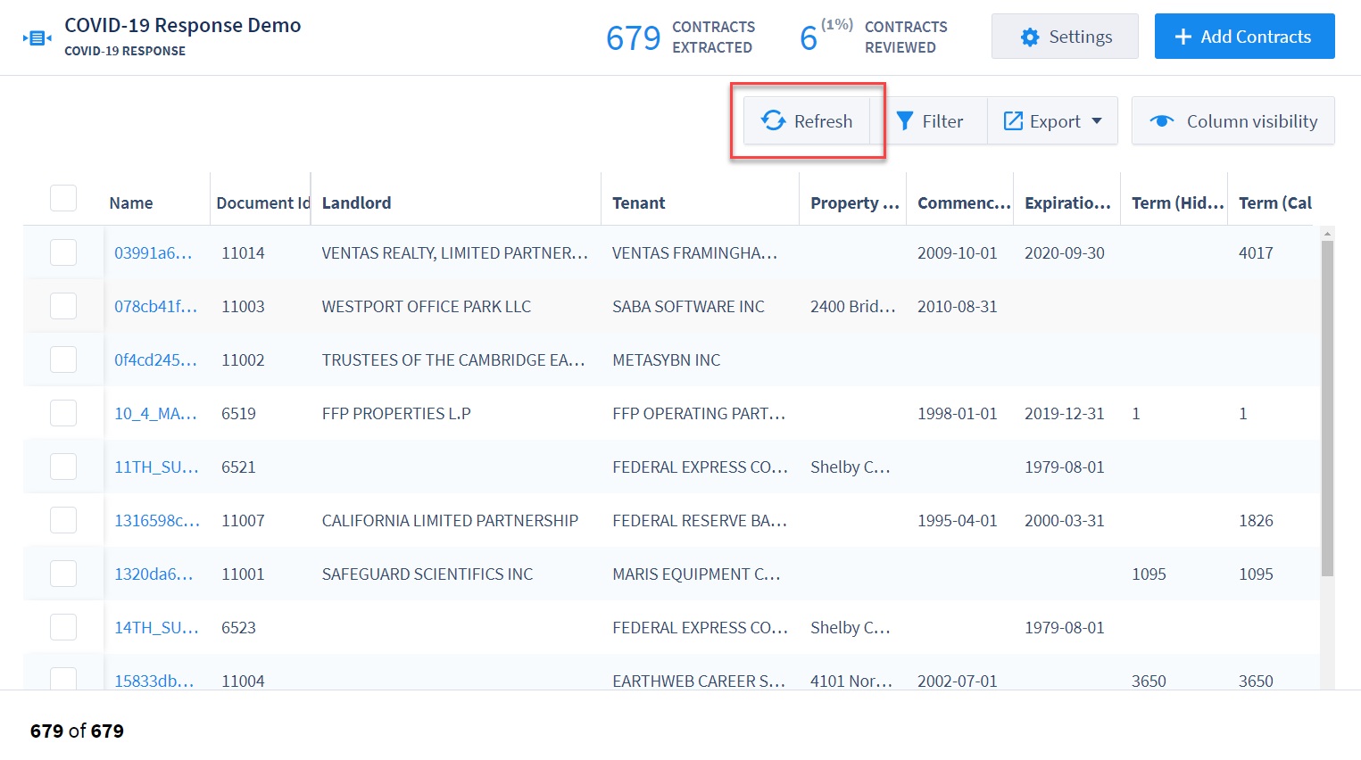Open contract 078cb41f…
1361x760 pixels.
tap(156, 306)
